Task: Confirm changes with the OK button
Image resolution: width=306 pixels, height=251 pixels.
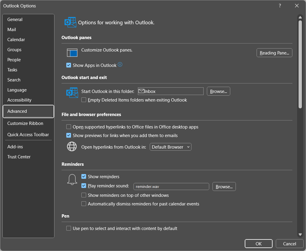Action: click(258, 244)
